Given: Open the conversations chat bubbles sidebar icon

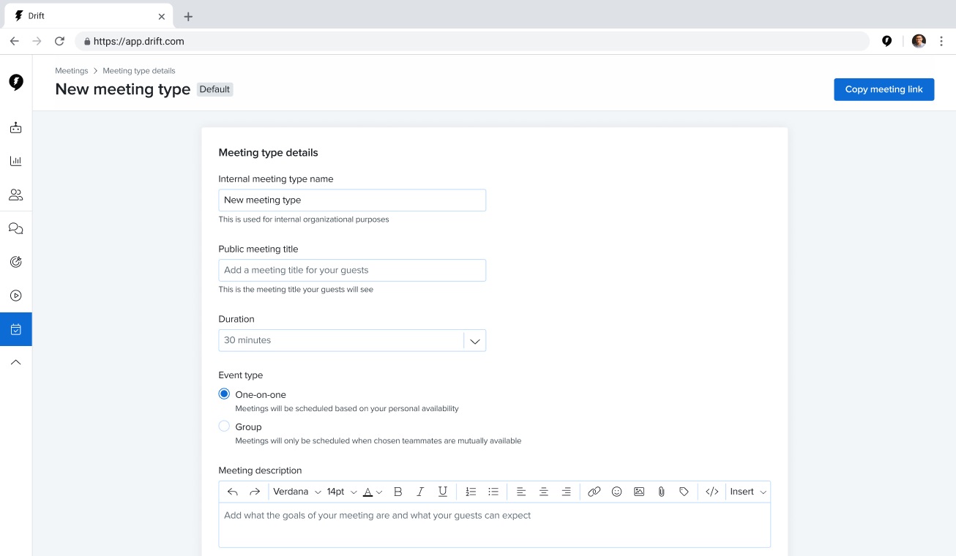Looking at the screenshot, I should [16, 228].
